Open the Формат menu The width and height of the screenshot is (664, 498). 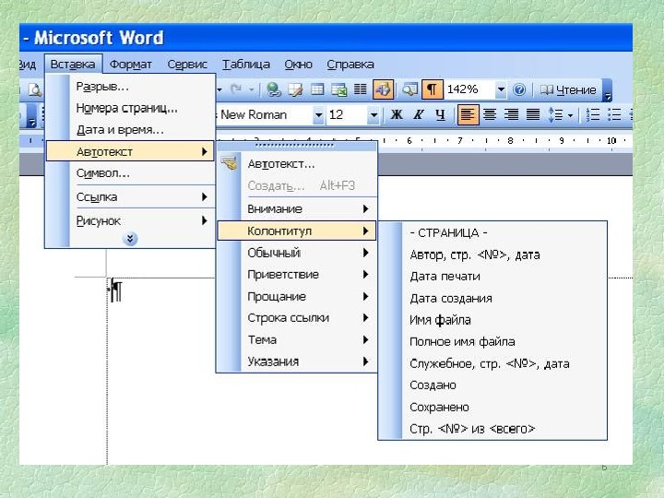pyautogui.click(x=131, y=65)
